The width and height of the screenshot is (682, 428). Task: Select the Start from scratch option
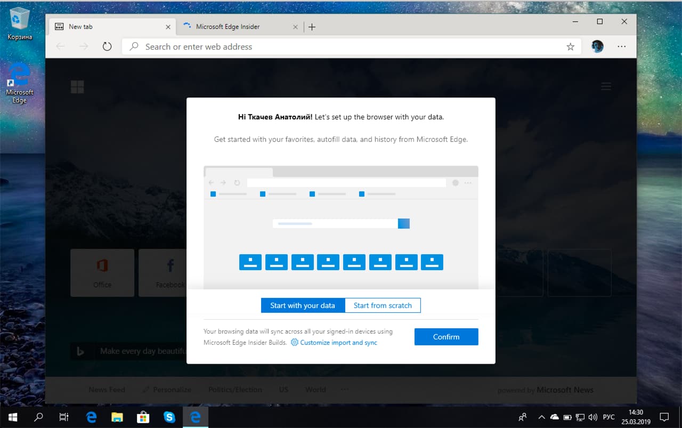(x=383, y=305)
